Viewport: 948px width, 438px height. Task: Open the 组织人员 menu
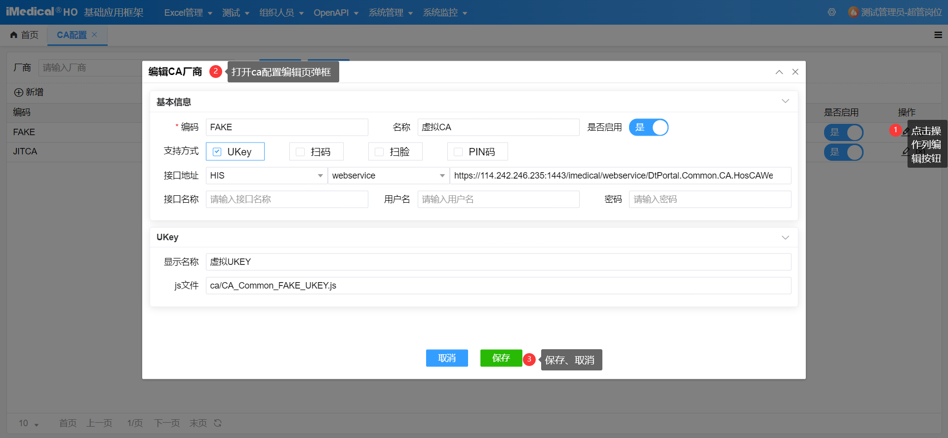[x=281, y=12]
